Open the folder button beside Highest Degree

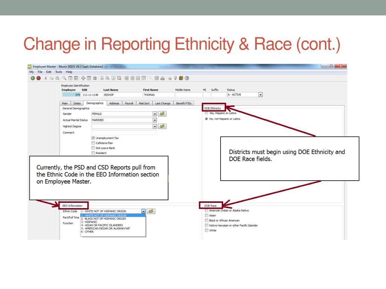162,126
